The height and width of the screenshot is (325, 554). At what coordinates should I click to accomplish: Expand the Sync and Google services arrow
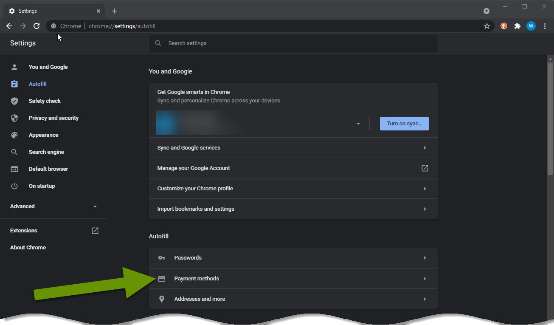[425, 148]
